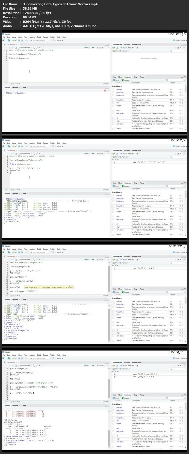Click the find magnifier icon in 00:02:25 editor toolbar
The height and width of the screenshot is (454, 189).
(x=34, y=260)
